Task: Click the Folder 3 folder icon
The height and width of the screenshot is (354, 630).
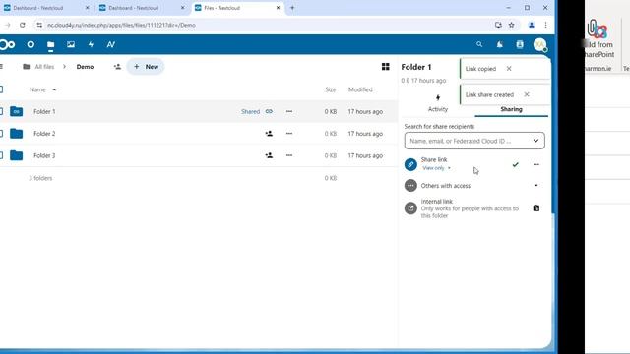Action: click(x=16, y=155)
